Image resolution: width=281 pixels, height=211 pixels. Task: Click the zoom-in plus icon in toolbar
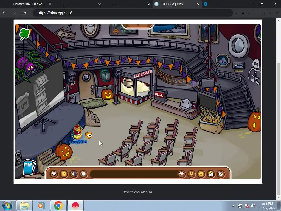250,13
